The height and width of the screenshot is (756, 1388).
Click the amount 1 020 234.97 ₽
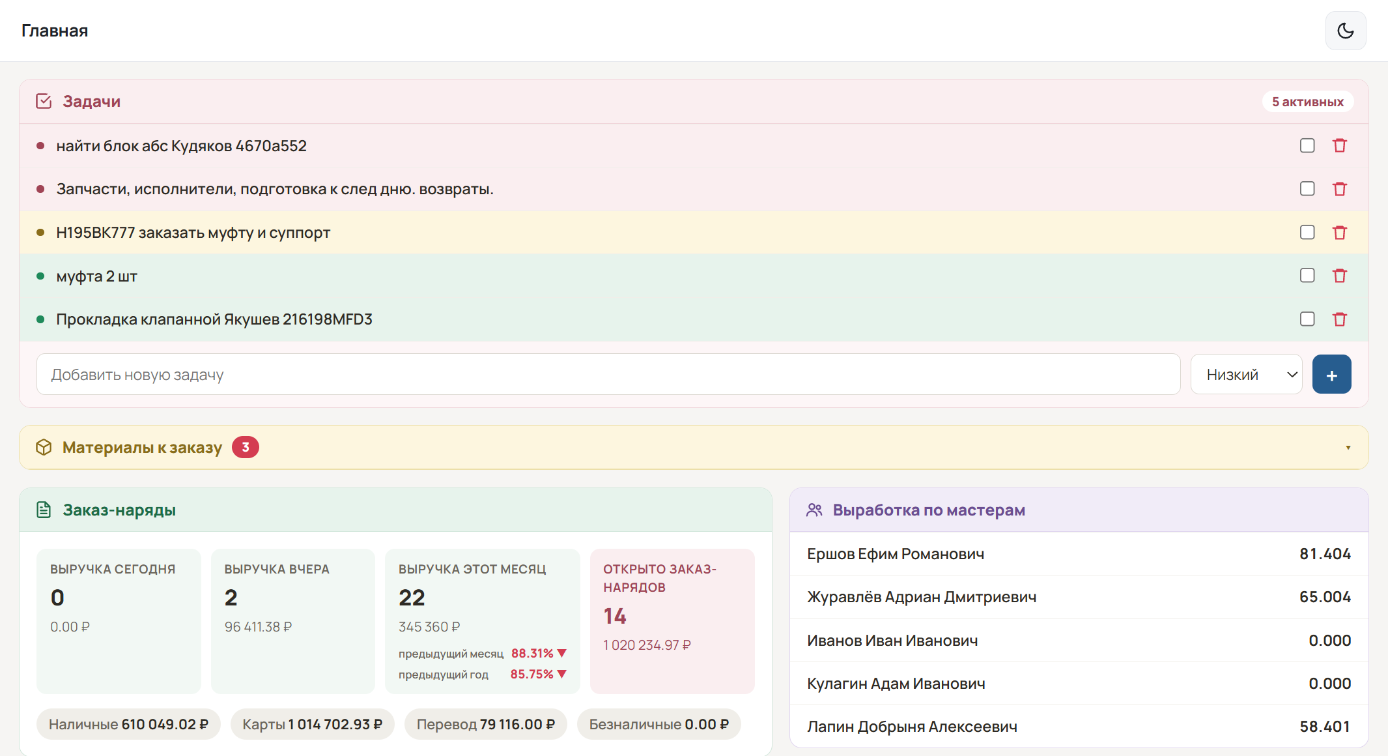pos(647,645)
